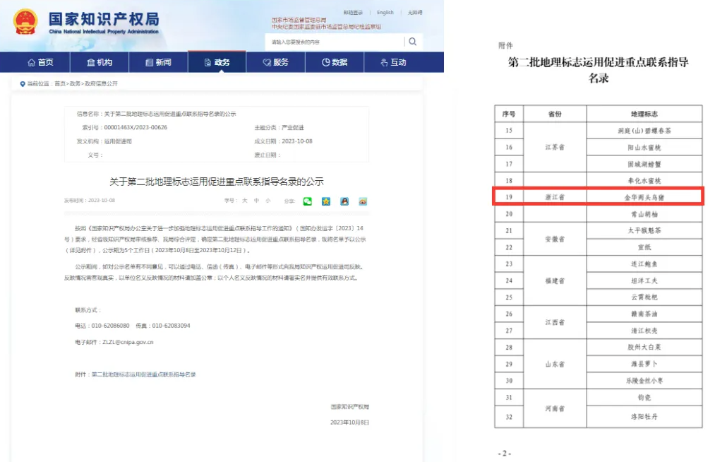The height and width of the screenshot is (462, 715).
Task: Click the 江苏省 province cell
Action: point(555,148)
